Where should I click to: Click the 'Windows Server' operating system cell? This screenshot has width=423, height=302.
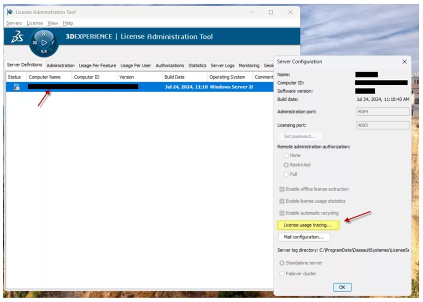pos(231,87)
